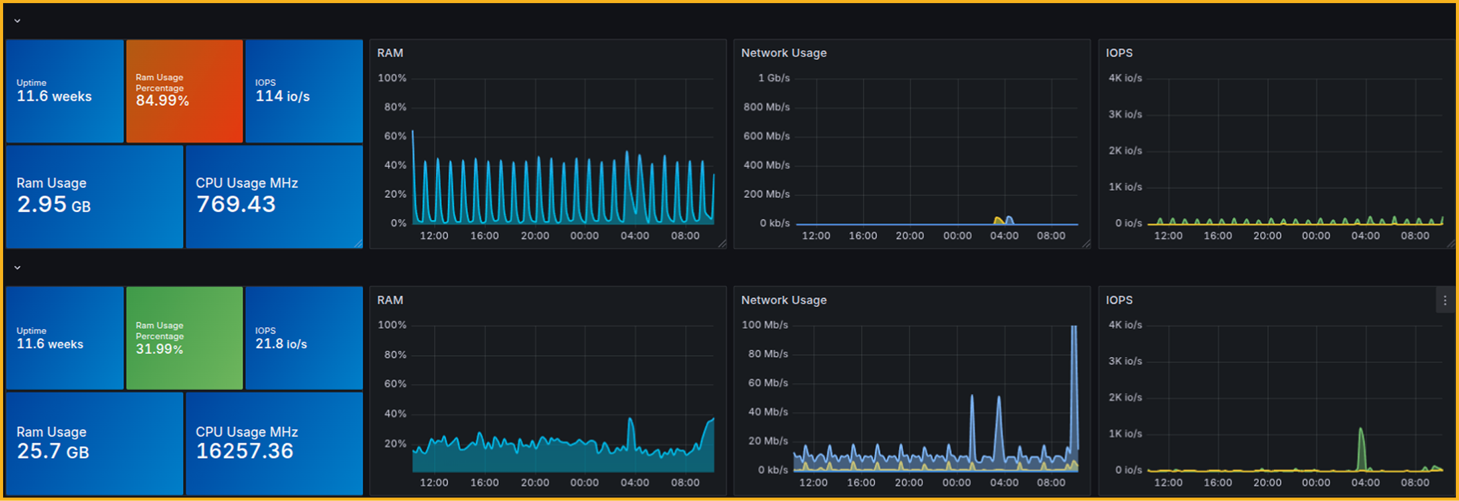
Task: Click the resize handle of the 769.43 CPU panel
Action: click(358, 244)
